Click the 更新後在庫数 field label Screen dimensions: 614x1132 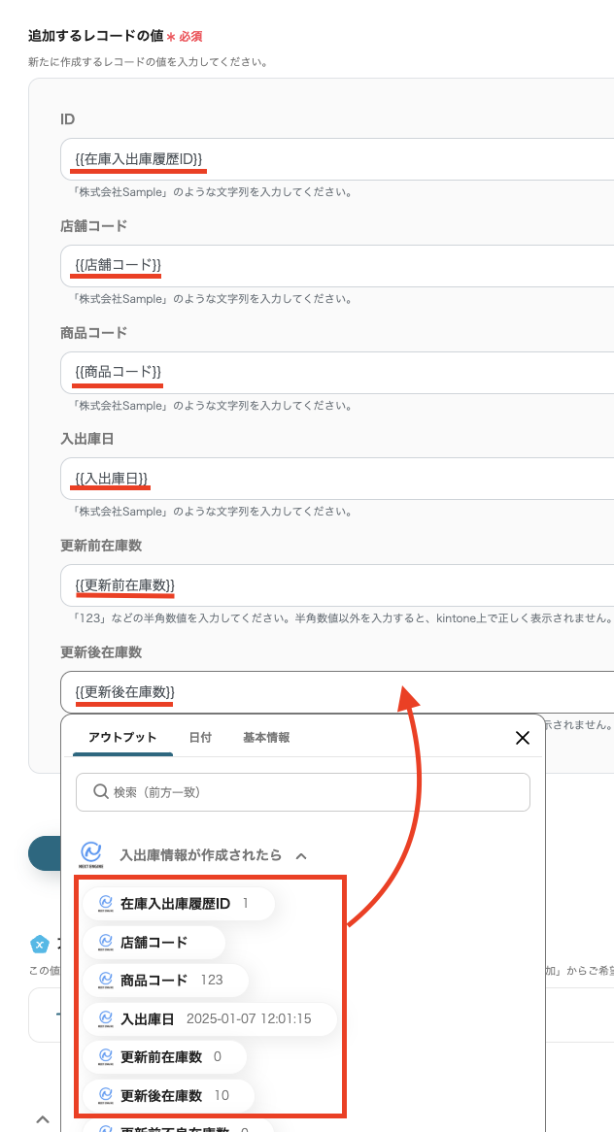pyautogui.click(x=101, y=652)
